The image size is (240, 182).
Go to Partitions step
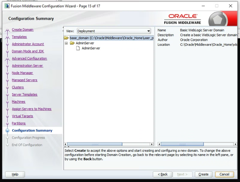click(x=19, y=123)
